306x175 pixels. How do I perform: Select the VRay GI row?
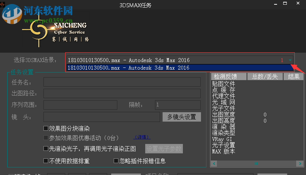click(x=257, y=139)
